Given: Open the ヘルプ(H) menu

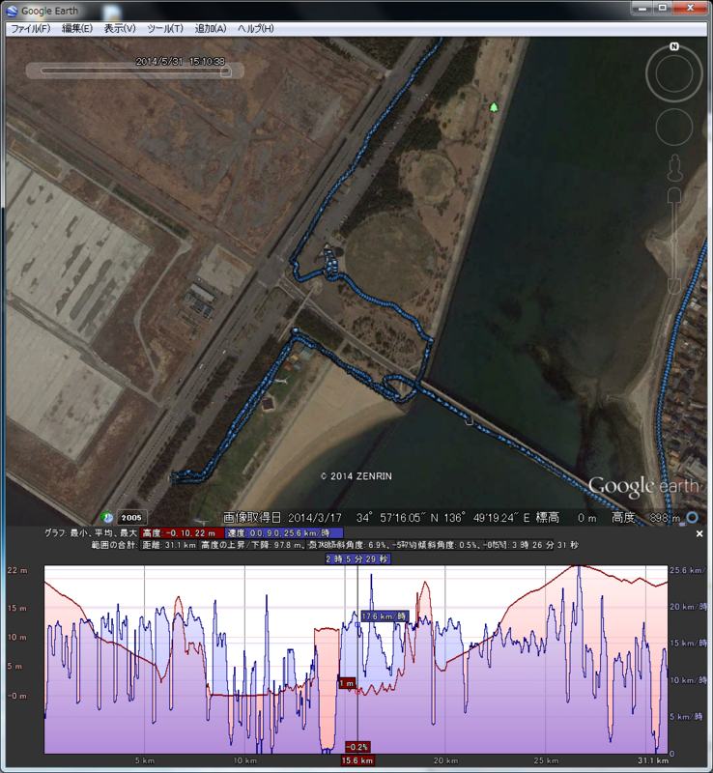Looking at the screenshot, I should pyautogui.click(x=255, y=29).
